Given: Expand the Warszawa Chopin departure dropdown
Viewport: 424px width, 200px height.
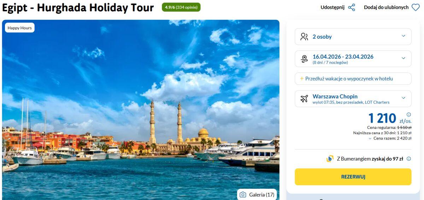Looking at the screenshot, I should [404, 98].
